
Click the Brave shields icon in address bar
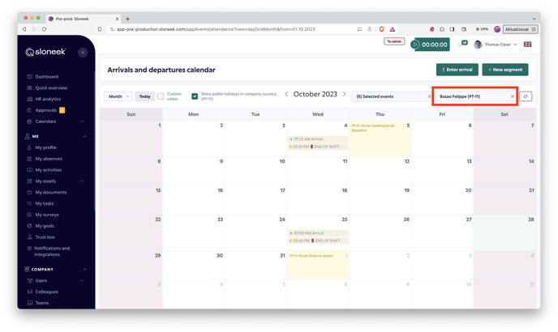click(x=381, y=29)
